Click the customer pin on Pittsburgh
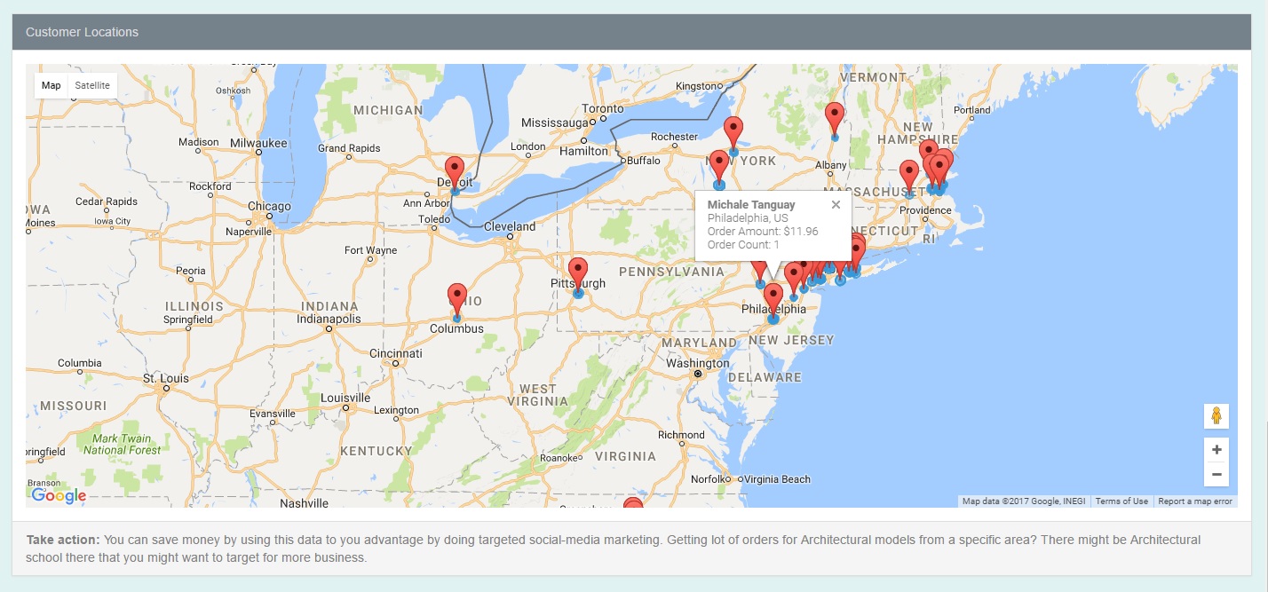This screenshot has width=1268, height=592. 578,276
